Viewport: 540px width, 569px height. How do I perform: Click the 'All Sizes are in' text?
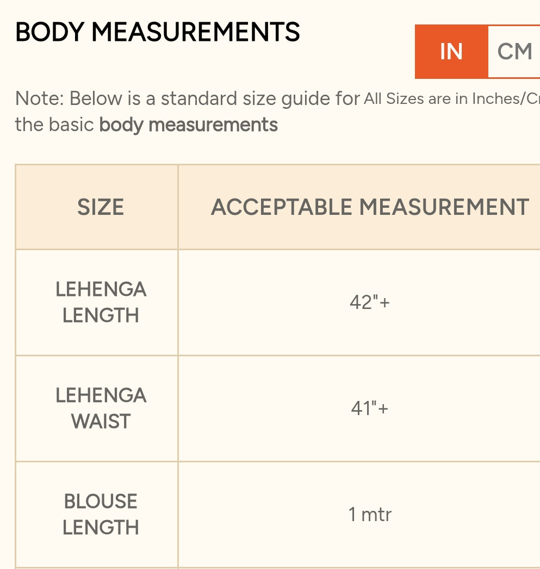coord(416,99)
